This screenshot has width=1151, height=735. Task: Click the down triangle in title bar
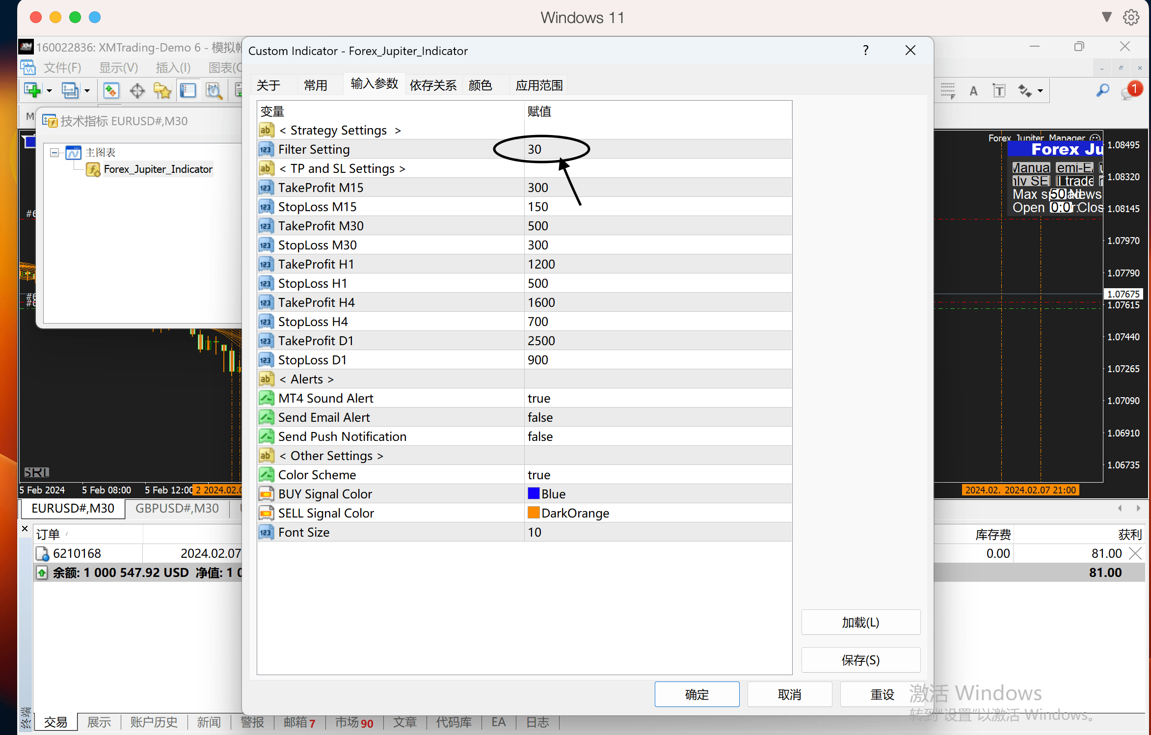click(x=1107, y=17)
